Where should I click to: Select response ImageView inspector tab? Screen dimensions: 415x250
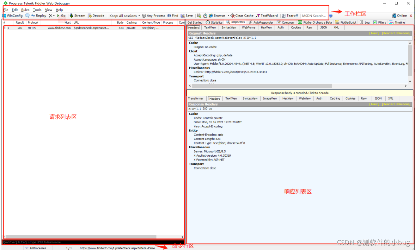coord(270,98)
